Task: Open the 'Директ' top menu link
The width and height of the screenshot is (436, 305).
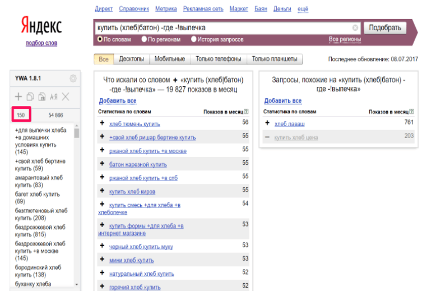Action: click(104, 9)
